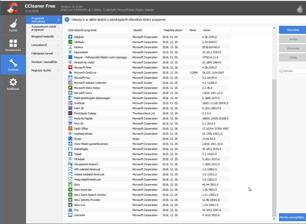The width and height of the screenshot is (306, 224).
Task: Click Mentés szövegfájlba button
Action: 293,217
